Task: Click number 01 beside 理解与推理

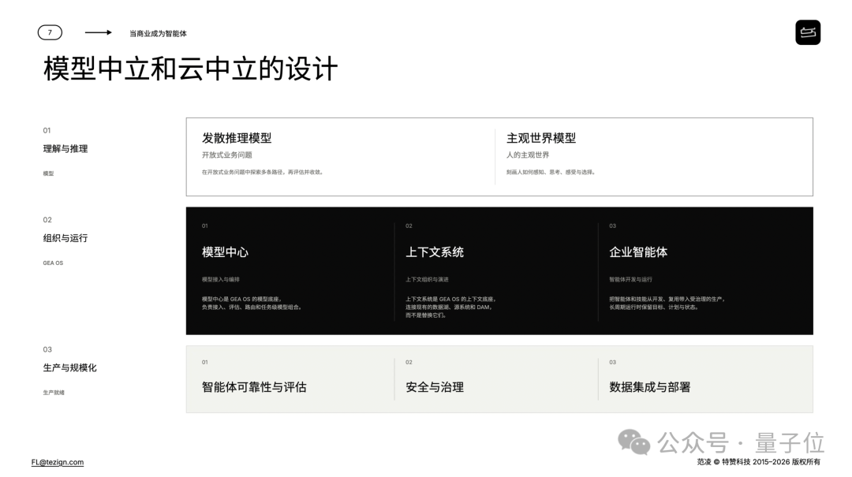Action: 47,131
